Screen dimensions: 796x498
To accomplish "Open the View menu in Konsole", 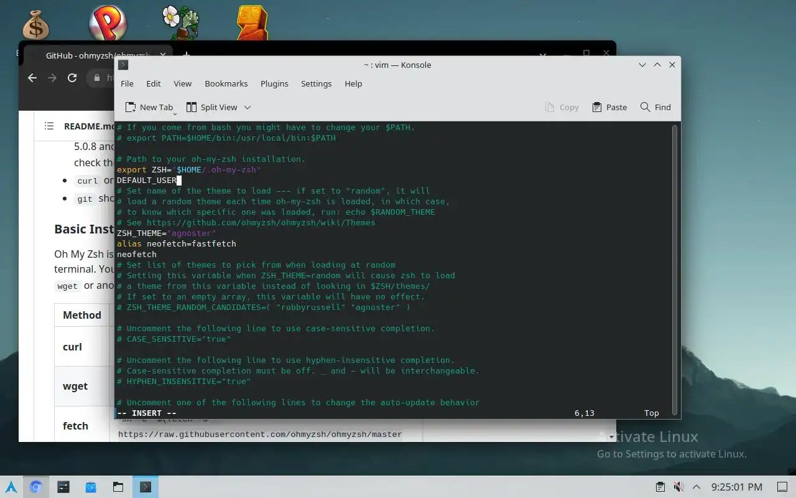I will pyautogui.click(x=182, y=83).
